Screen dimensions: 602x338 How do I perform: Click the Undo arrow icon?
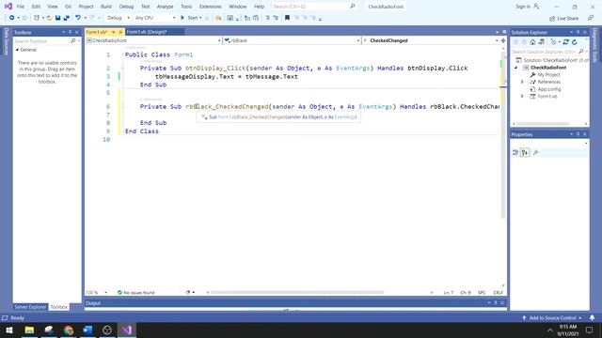tap(78, 18)
